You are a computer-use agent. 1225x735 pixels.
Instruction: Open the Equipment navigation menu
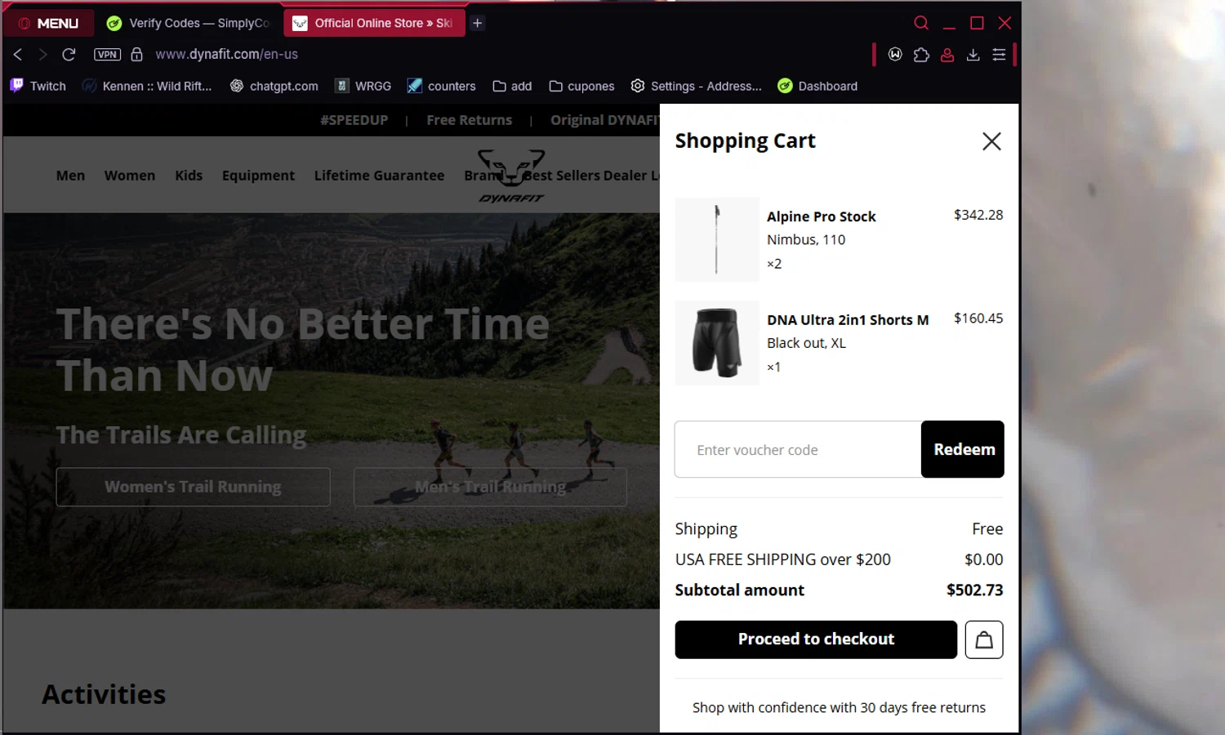258,176
